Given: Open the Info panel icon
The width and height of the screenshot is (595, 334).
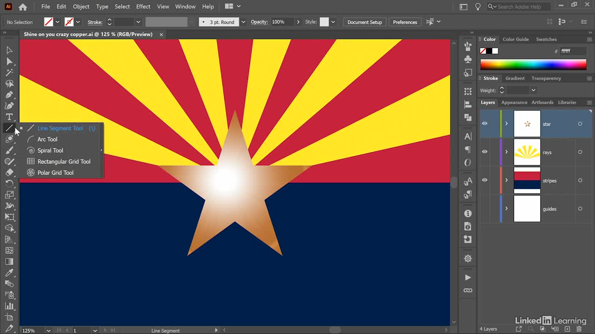Looking at the screenshot, I should tap(468, 213).
